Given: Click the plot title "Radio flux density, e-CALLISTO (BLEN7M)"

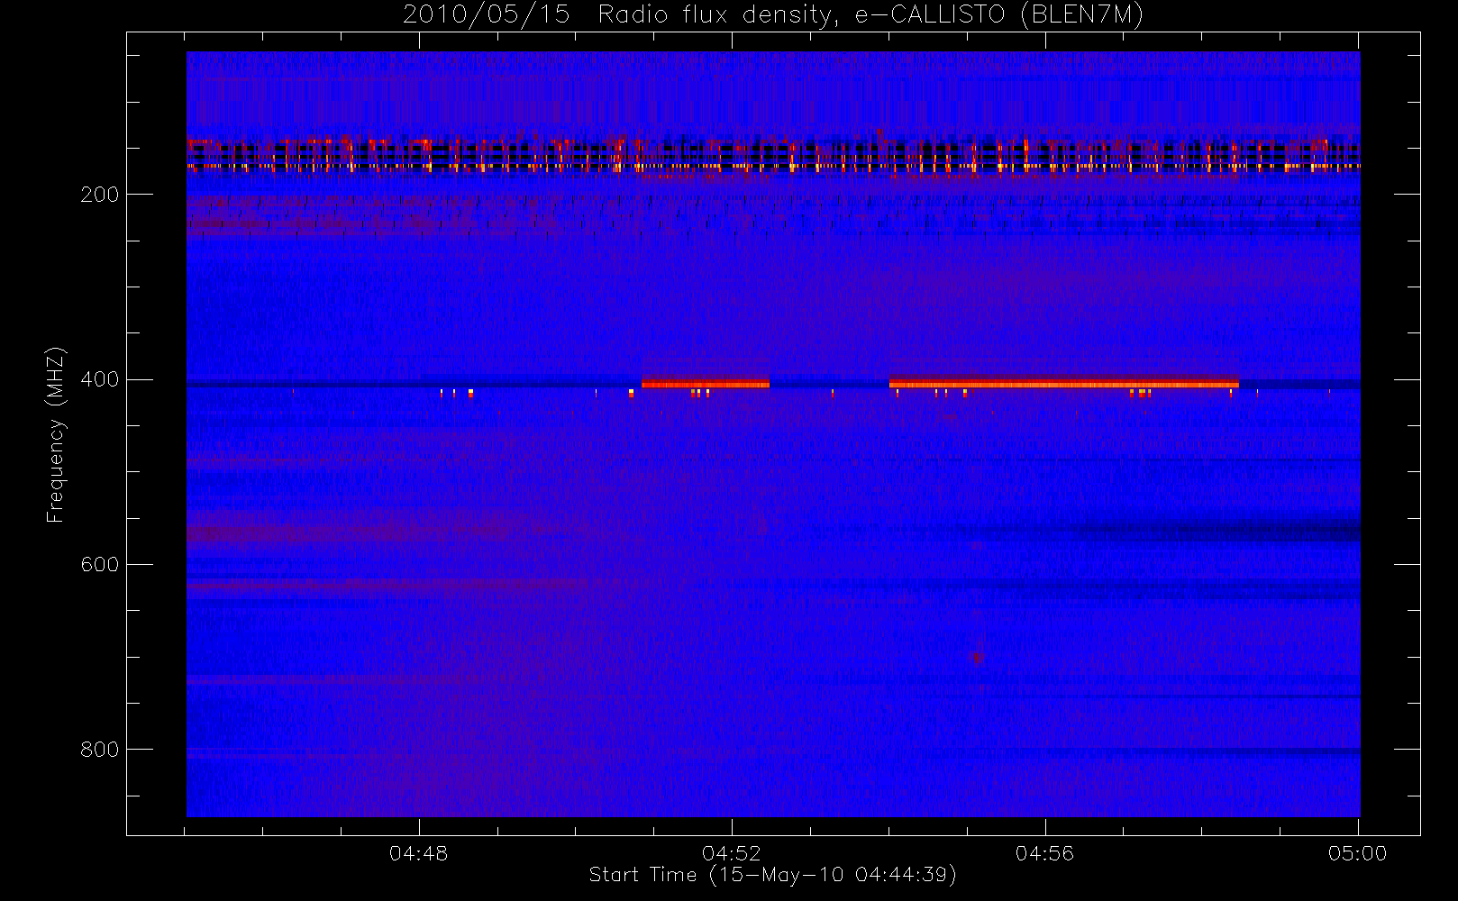Looking at the screenshot, I should click(x=870, y=14).
